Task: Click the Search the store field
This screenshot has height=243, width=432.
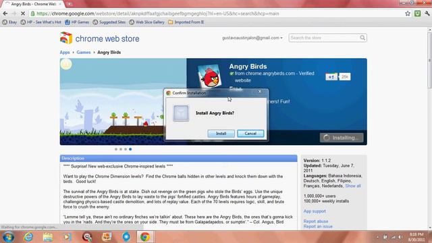Action: (x=324, y=38)
